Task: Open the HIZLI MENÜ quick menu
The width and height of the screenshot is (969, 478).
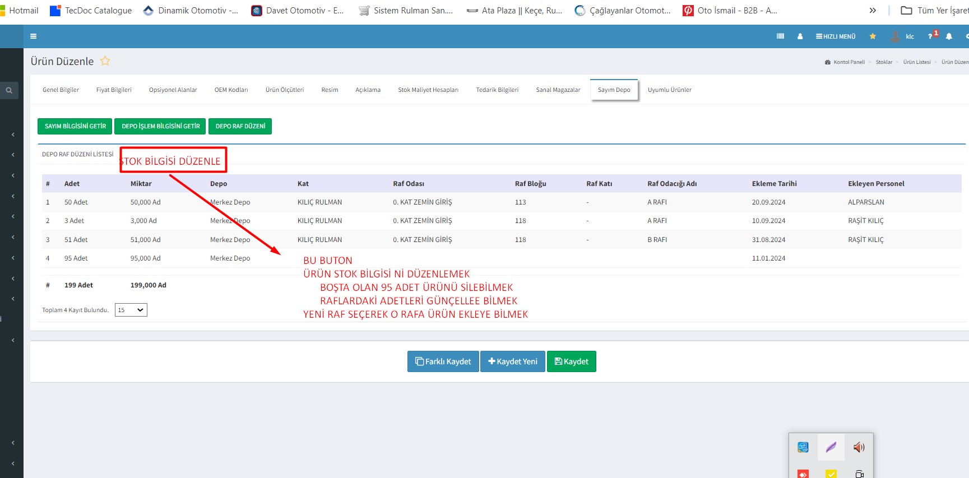Action: 836,36
